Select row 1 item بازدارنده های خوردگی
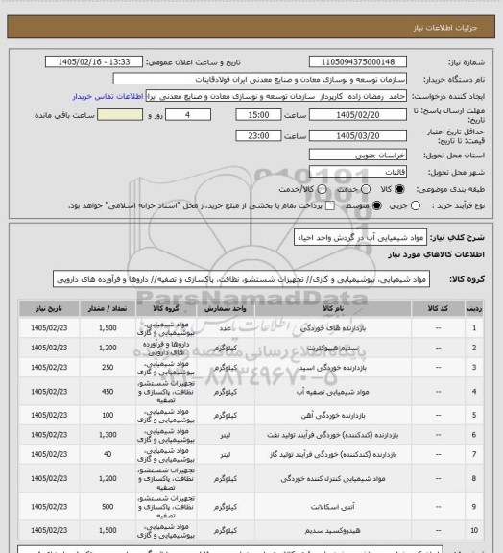This screenshot has height=553, width=503. click(333, 328)
